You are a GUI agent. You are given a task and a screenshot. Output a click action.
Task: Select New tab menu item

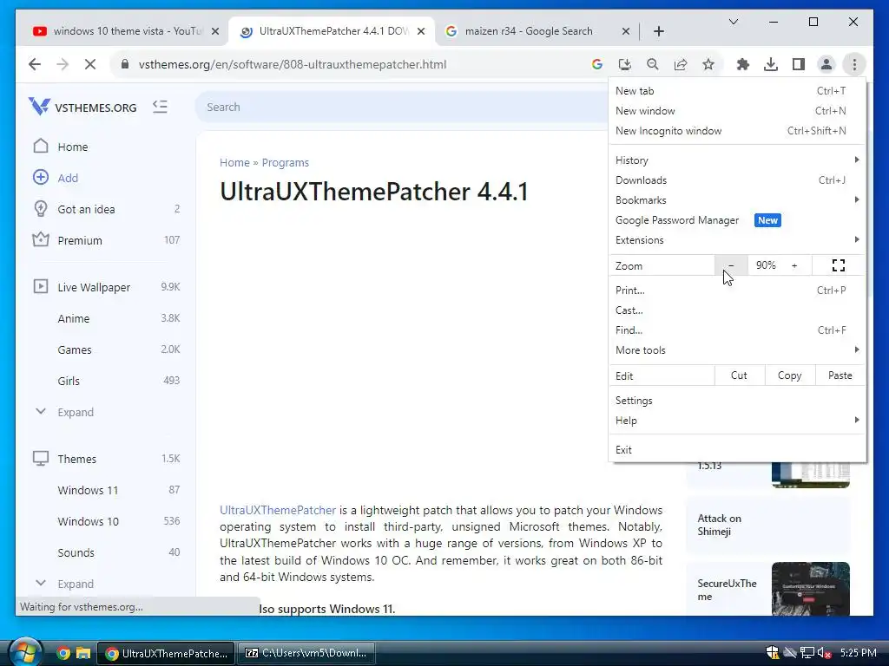coord(737,90)
